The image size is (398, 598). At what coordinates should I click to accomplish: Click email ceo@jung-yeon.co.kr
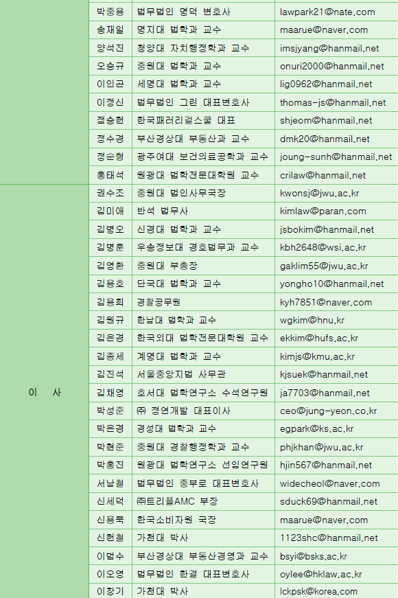[328, 411]
